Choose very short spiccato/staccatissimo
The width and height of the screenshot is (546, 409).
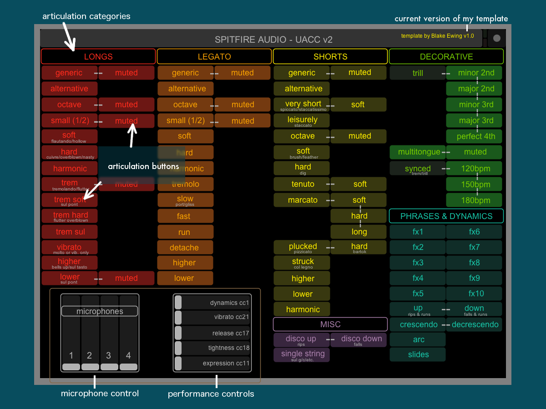coord(301,105)
